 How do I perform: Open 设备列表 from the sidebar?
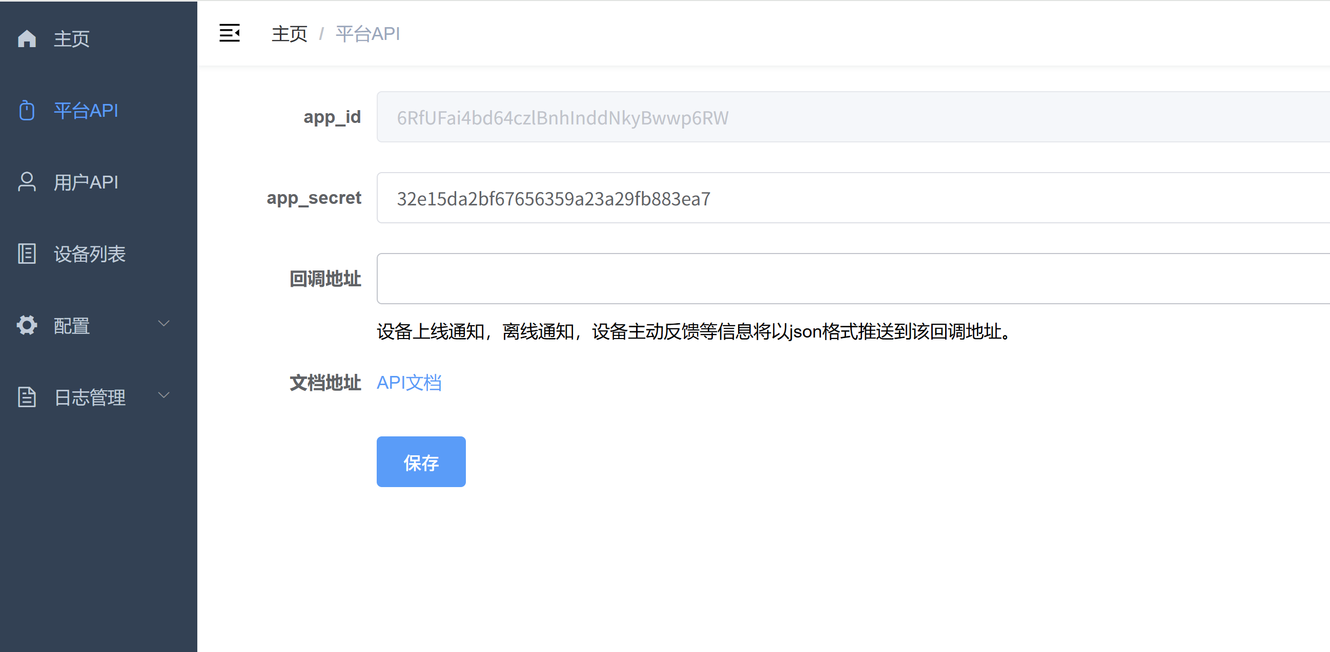point(90,254)
